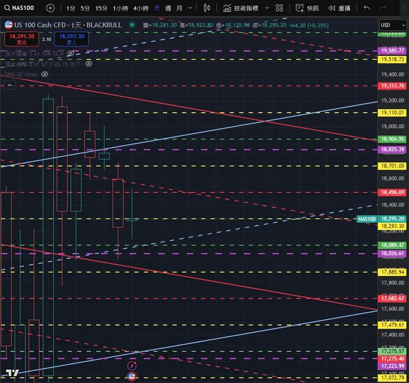Select the 天 daily timeframe
This screenshot has width=409, height=383.
click(x=156, y=8)
